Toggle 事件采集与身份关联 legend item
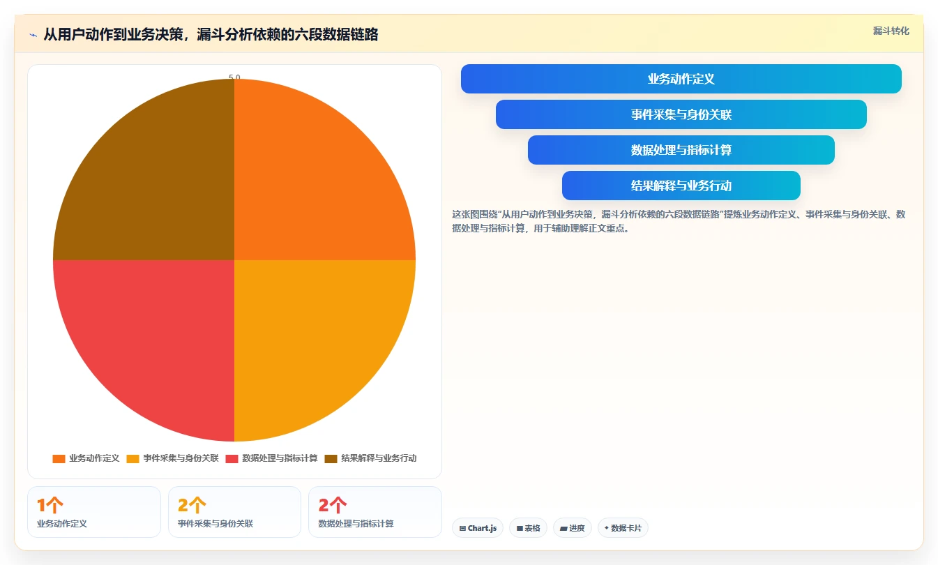This screenshot has height=565, width=938. [172, 458]
